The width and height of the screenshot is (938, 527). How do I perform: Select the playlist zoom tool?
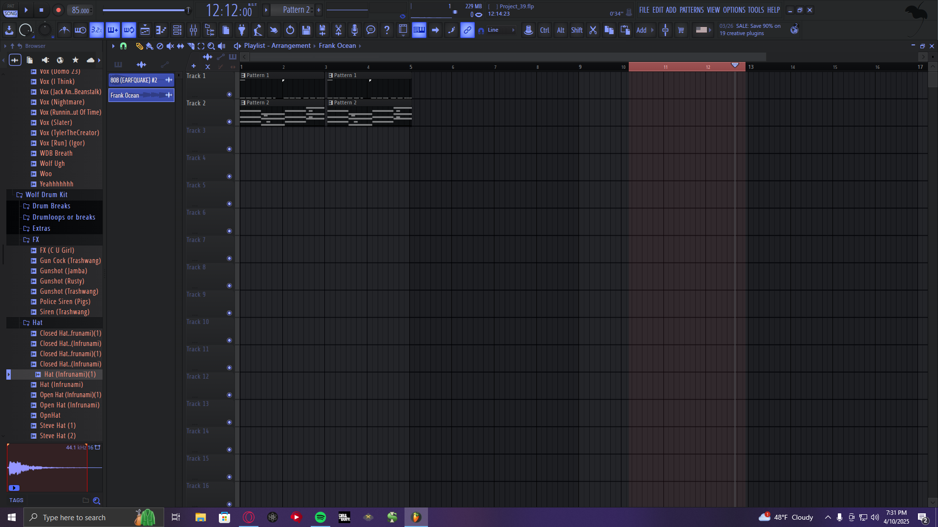pos(211,46)
